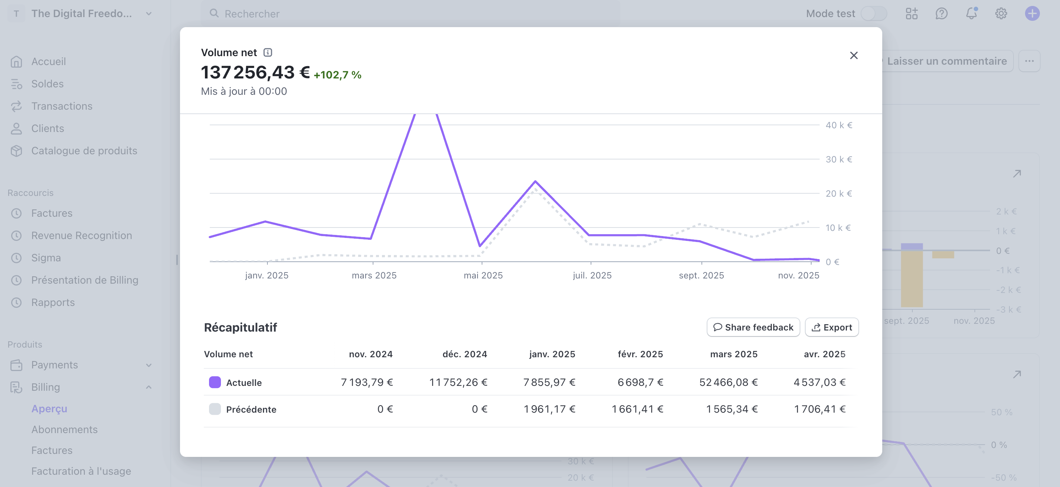Viewport: 1060px width, 487px height.
Task: Click the Actuelle series color swatch
Action: [215, 382]
